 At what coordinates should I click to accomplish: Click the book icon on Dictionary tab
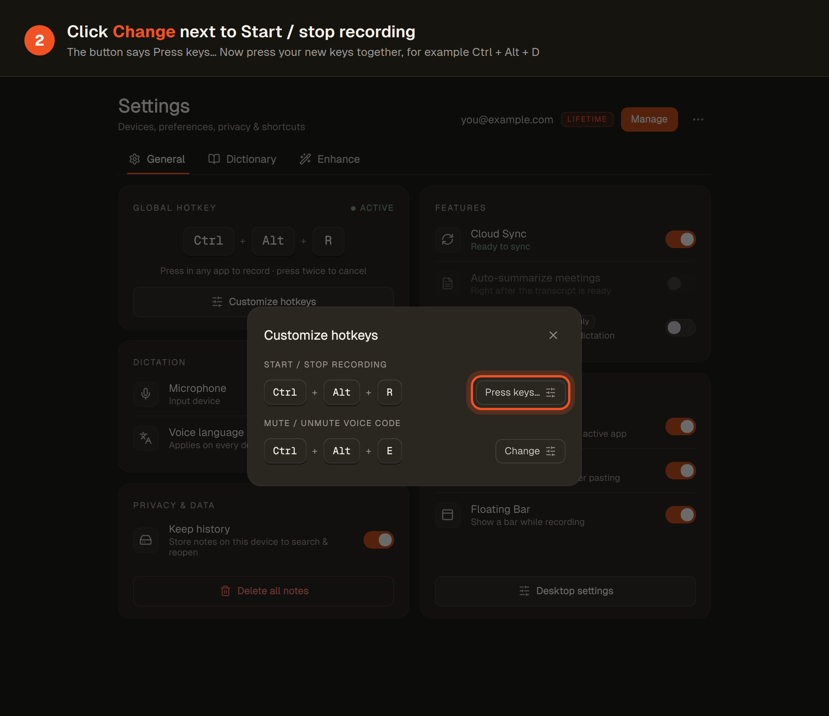[x=214, y=159]
